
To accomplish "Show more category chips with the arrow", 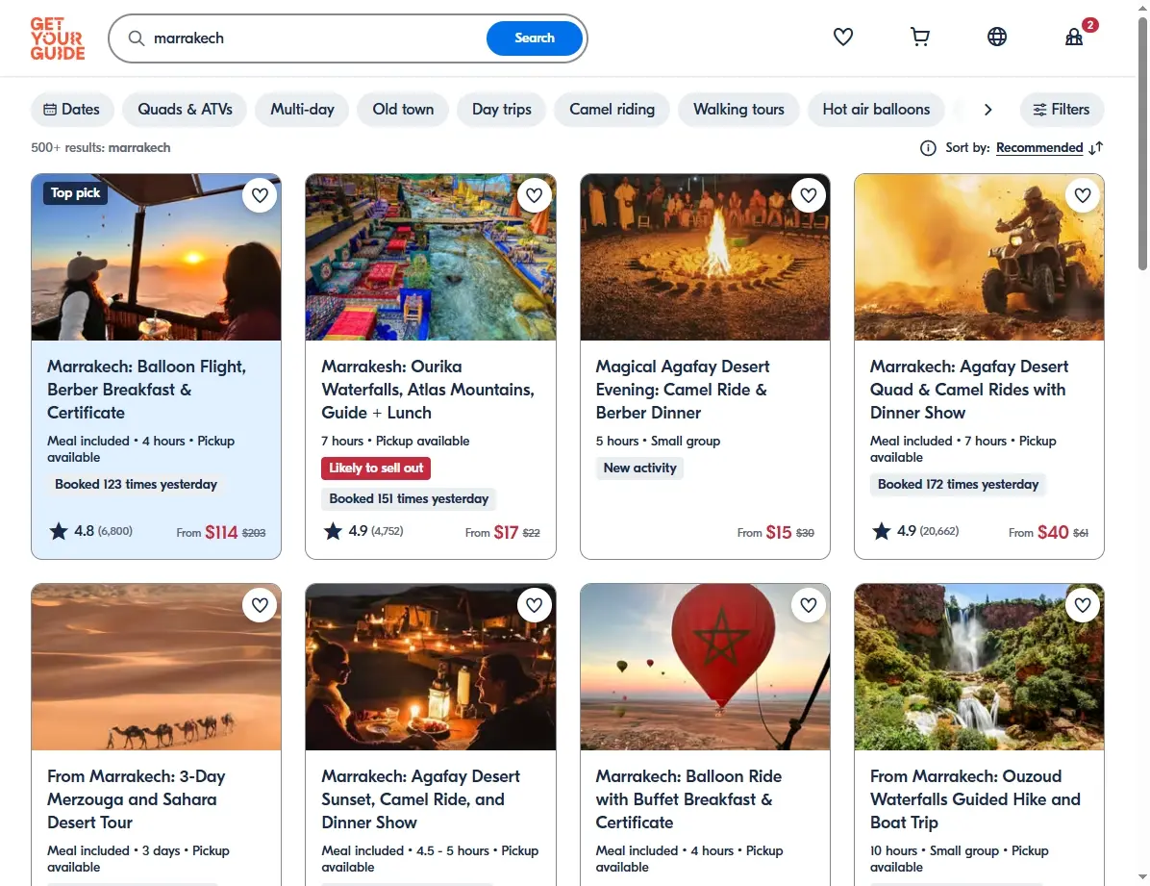I will coord(987,110).
